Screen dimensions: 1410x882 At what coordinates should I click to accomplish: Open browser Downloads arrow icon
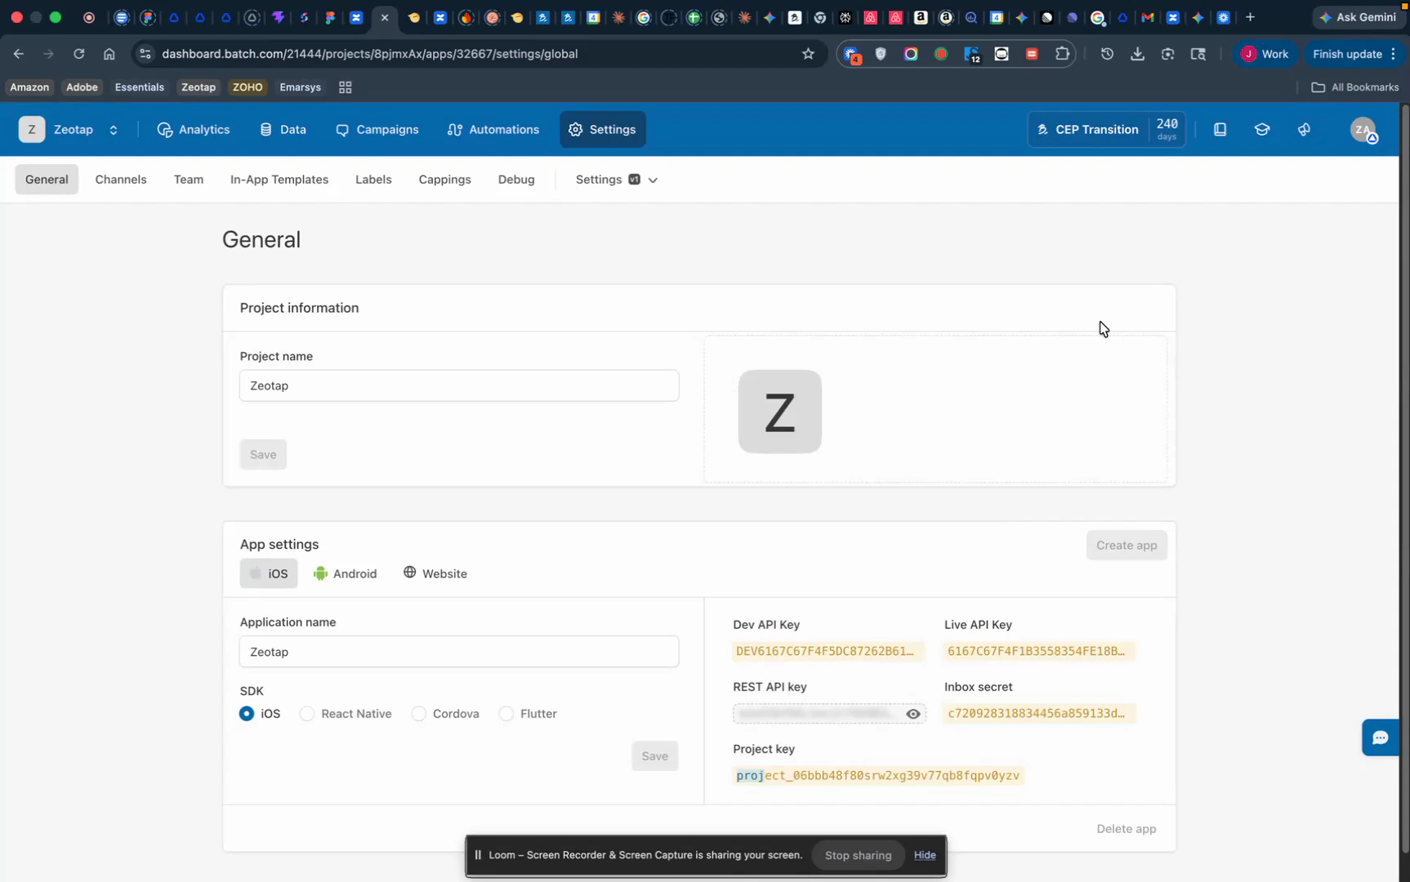pos(1137,54)
